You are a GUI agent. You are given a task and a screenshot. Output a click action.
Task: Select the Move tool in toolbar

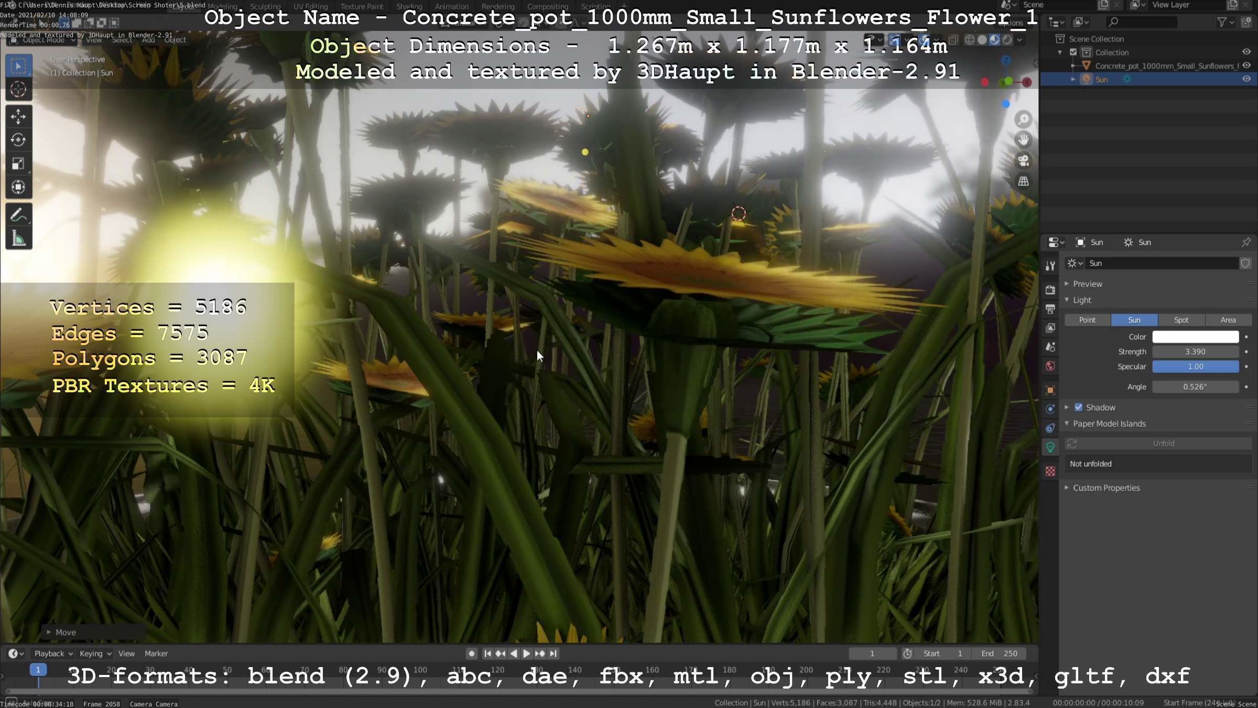(x=18, y=116)
